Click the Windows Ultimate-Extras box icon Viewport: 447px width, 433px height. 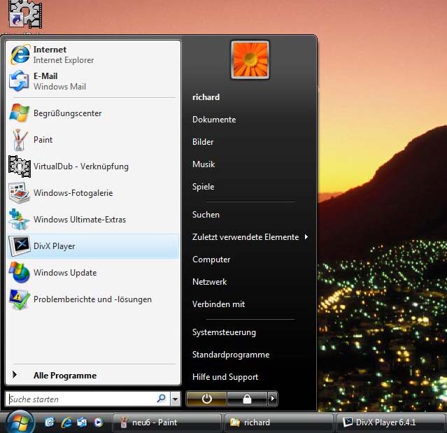pyautogui.click(x=18, y=219)
